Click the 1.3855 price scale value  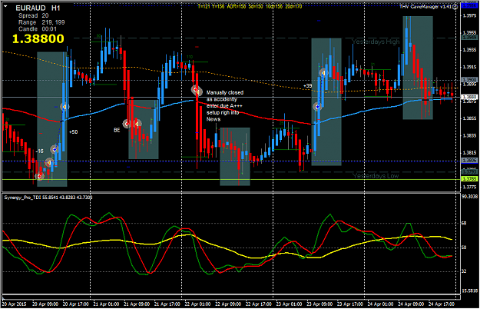click(470, 118)
